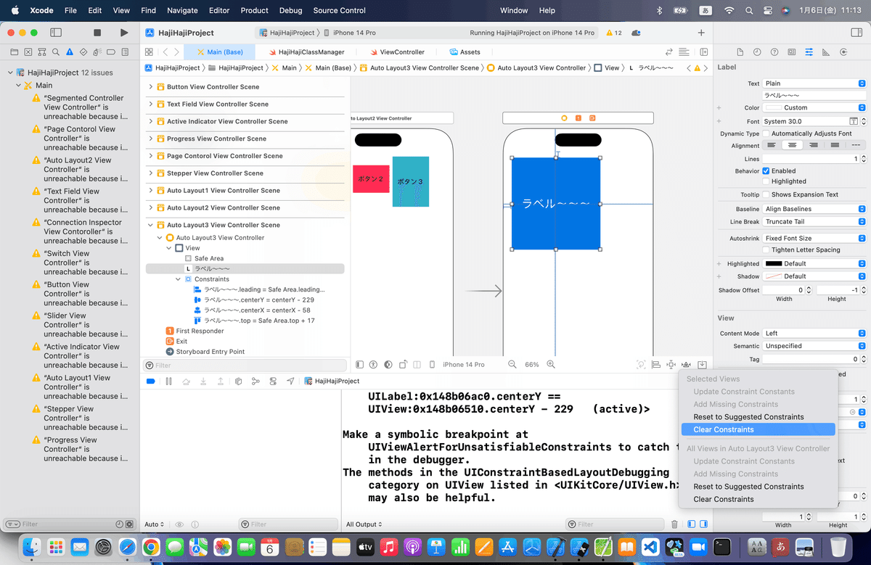Open Content Mode Left dropdown
This screenshot has width=871, height=565.
(x=814, y=334)
